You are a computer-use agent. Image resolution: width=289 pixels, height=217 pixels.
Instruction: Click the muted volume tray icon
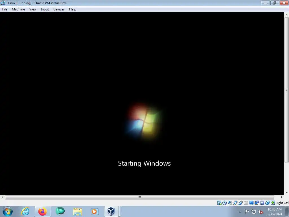pyautogui.click(x=260, y=212)
